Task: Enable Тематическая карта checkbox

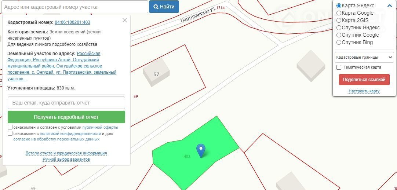Action: (x=339, y=67)
